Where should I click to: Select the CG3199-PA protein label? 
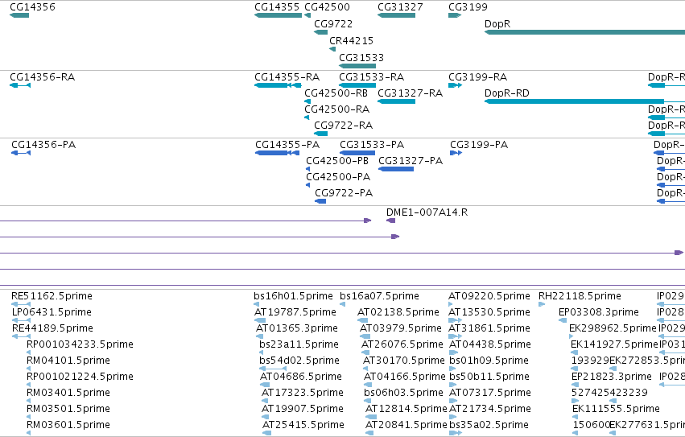pos(479,145)
